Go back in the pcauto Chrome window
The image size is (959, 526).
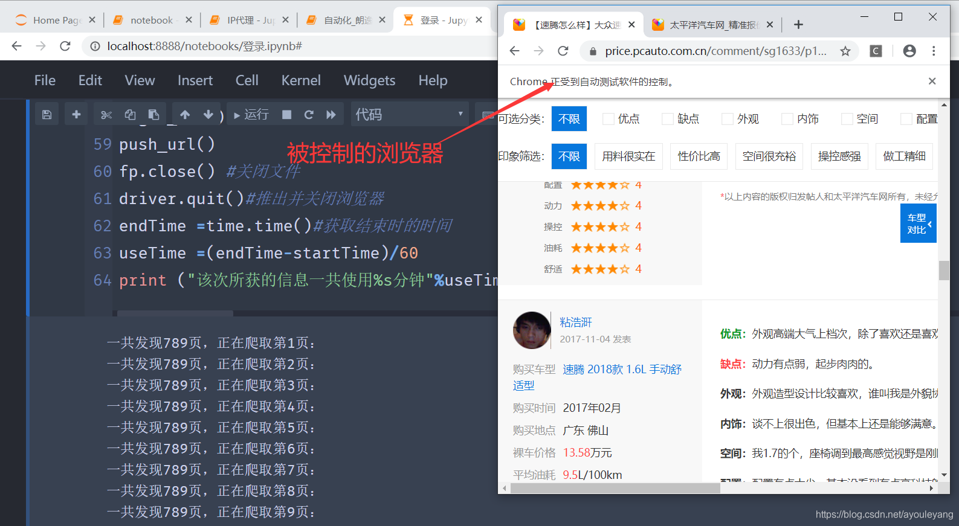click(x=514, y=51)
